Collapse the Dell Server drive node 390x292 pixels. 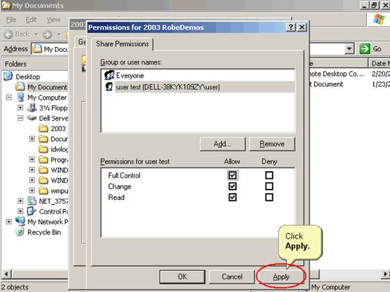(20, 118)
